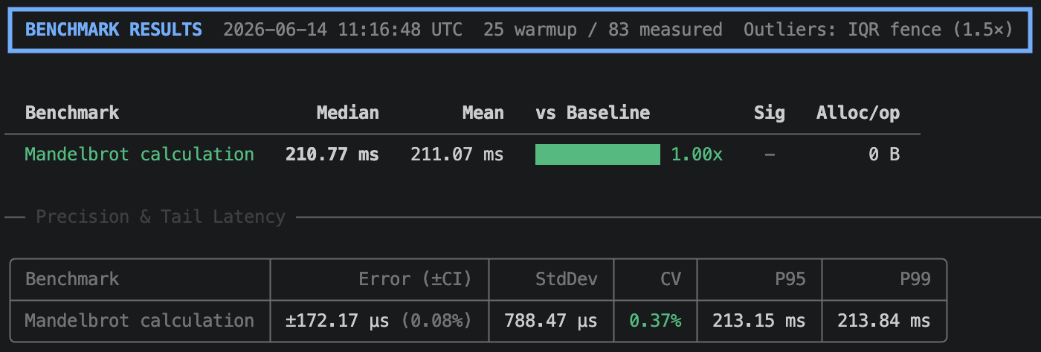1041x352 pixels.
Task: Click the BENCHMARK RESULTS title
Action: (x=114, y=30)
